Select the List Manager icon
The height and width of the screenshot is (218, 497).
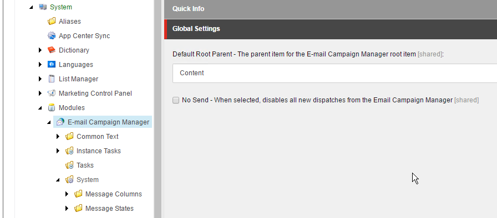pyautogui.click(x=52, y=79)
